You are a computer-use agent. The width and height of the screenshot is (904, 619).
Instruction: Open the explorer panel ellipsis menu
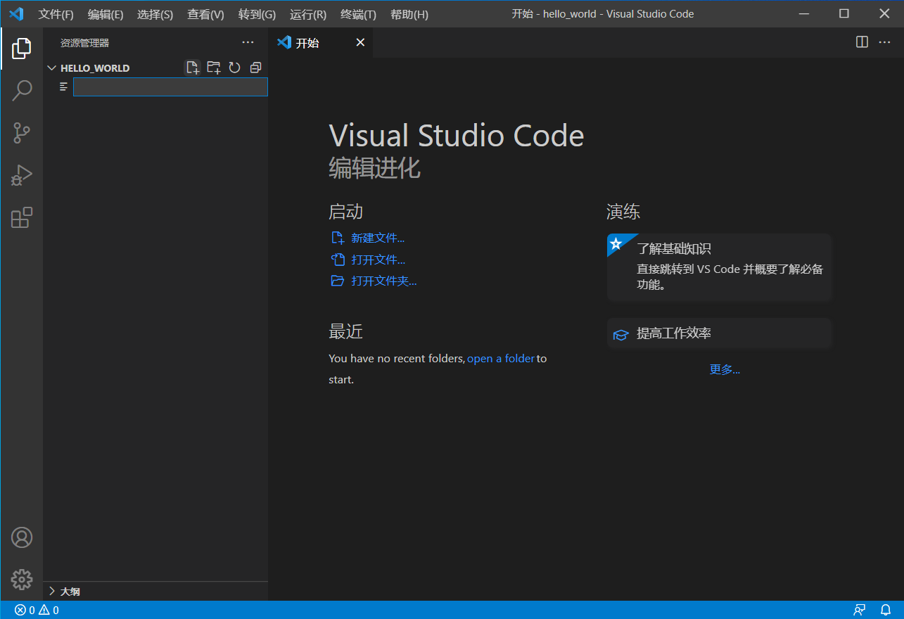point(248,43)
